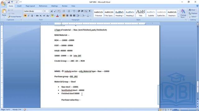The height and width of the screenshot is (111, 199).
Task: Open font name dropdown
Action: (42, 11)
